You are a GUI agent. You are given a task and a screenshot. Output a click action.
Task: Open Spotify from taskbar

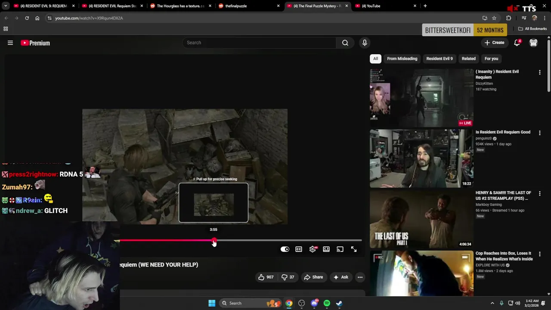[x=327, y=303]
